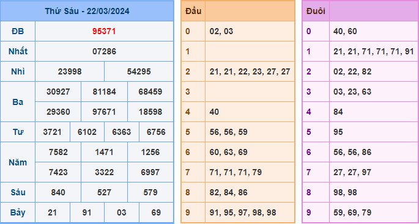Select Đuôi row 0 values '40, 60'

pyautogui.click(x=345, y=32)
